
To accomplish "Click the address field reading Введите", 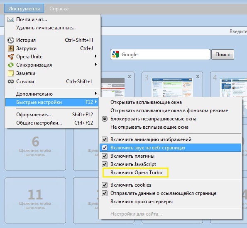I will 174,31.
